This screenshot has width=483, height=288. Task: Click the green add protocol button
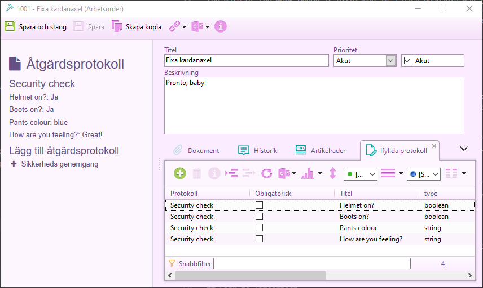tap(179, 174)
